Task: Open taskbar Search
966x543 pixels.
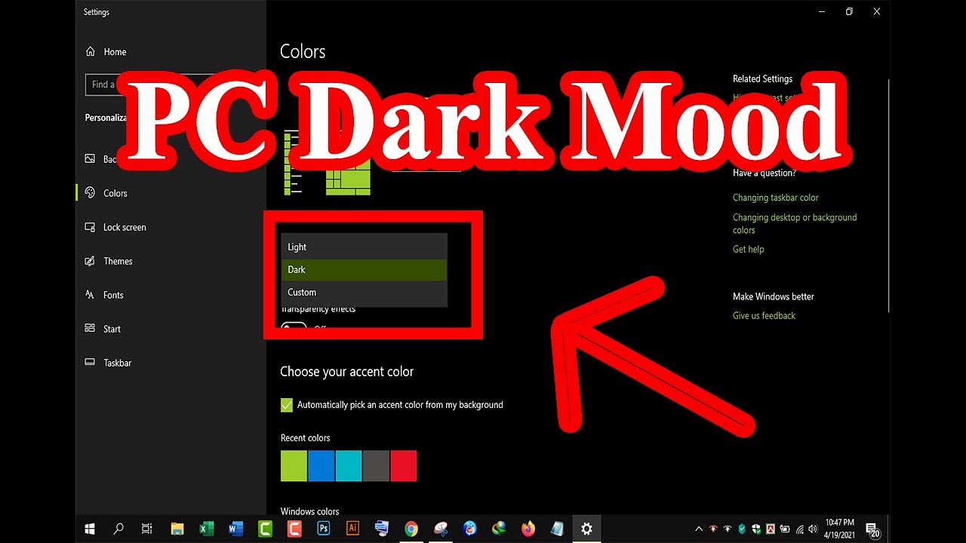Action: coord(118,529)
